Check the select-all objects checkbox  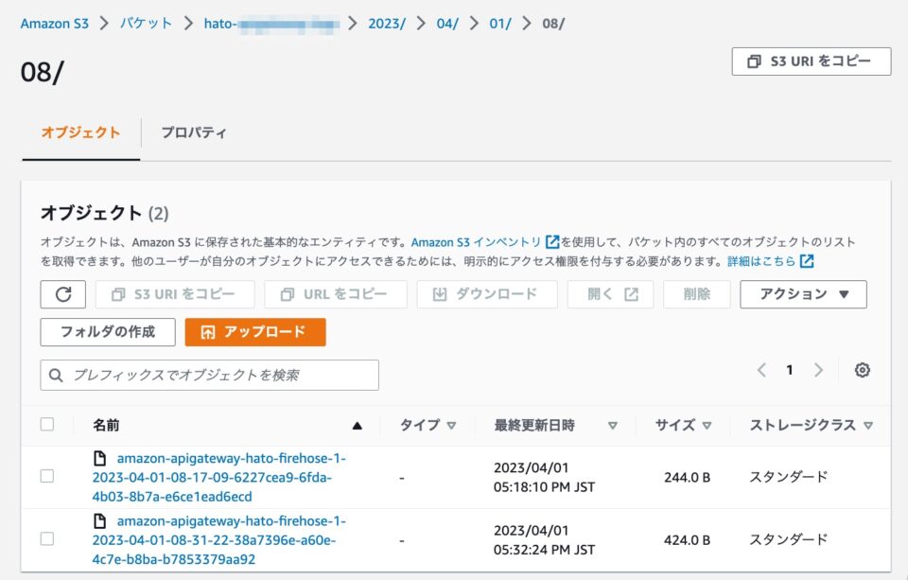(x=48, y=424)
